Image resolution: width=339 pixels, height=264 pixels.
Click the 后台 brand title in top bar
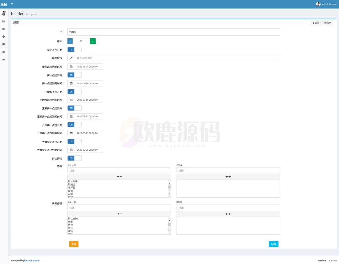point(4,4)
